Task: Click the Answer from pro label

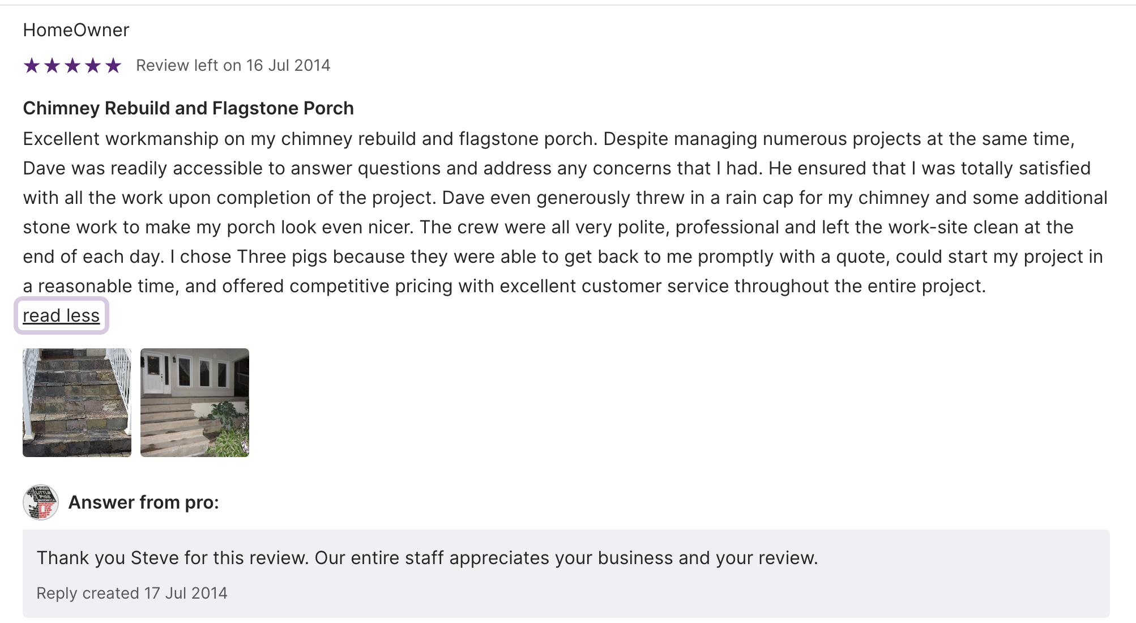Action: (143, 502)
